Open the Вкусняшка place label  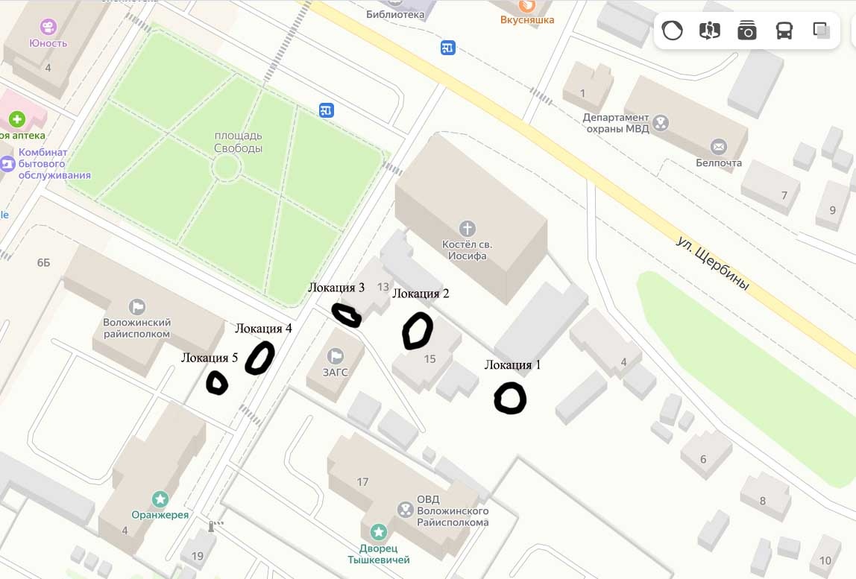pos(527,19)
